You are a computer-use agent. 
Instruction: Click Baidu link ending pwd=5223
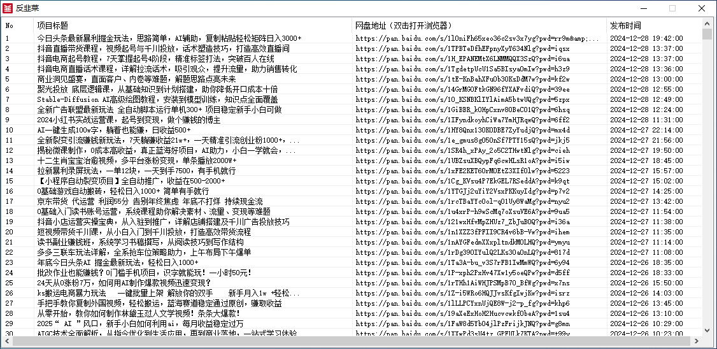pos(463,171)
